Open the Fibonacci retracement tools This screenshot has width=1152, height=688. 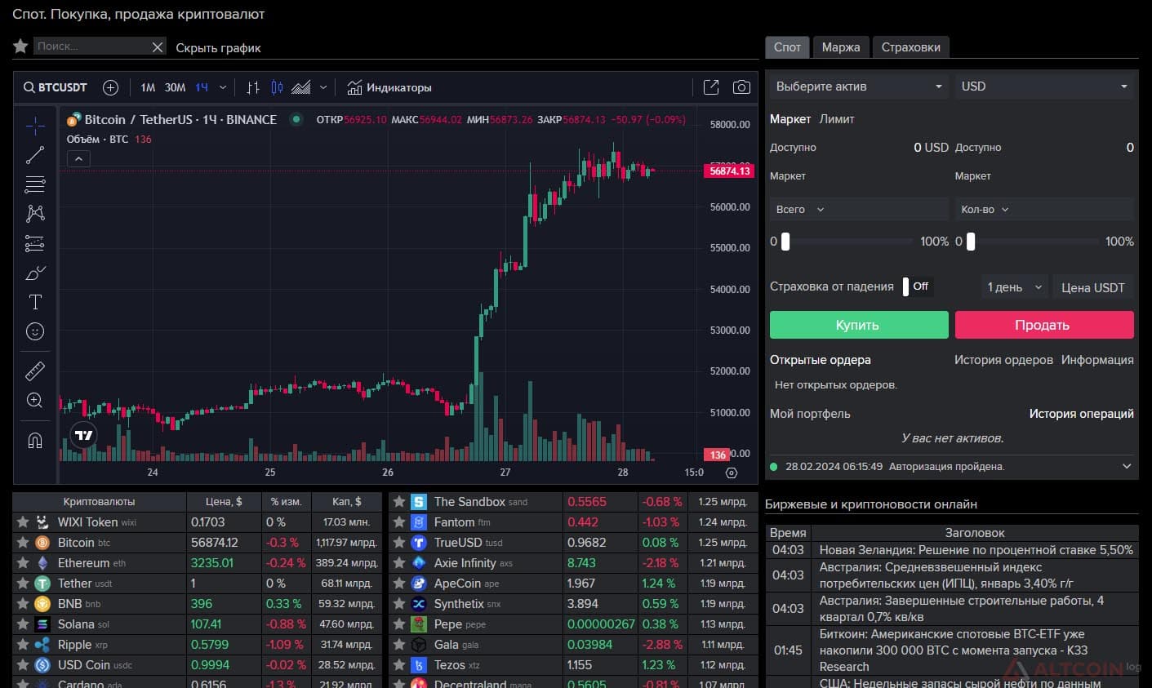point(35,184)
